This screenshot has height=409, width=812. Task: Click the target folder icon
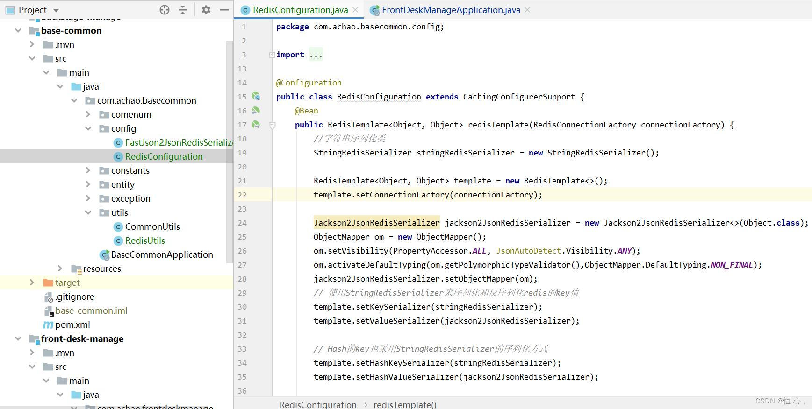pyautogui.click(x=48, y=282)
